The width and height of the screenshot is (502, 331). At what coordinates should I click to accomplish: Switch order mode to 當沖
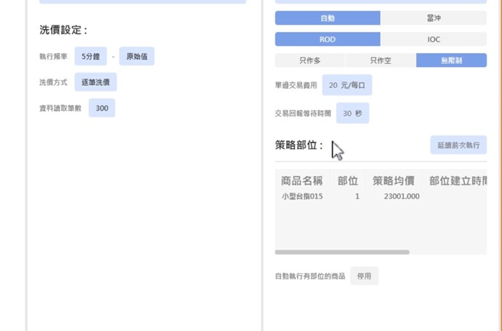point(433,18)
